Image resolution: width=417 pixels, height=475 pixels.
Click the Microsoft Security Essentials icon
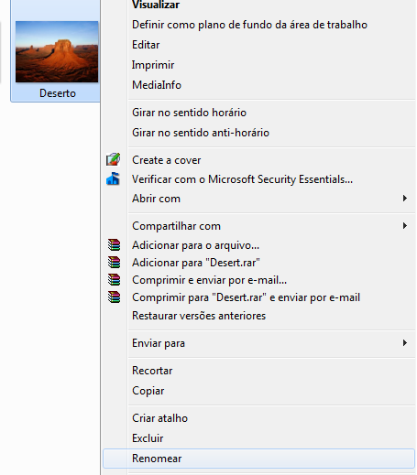coord(113,178)
